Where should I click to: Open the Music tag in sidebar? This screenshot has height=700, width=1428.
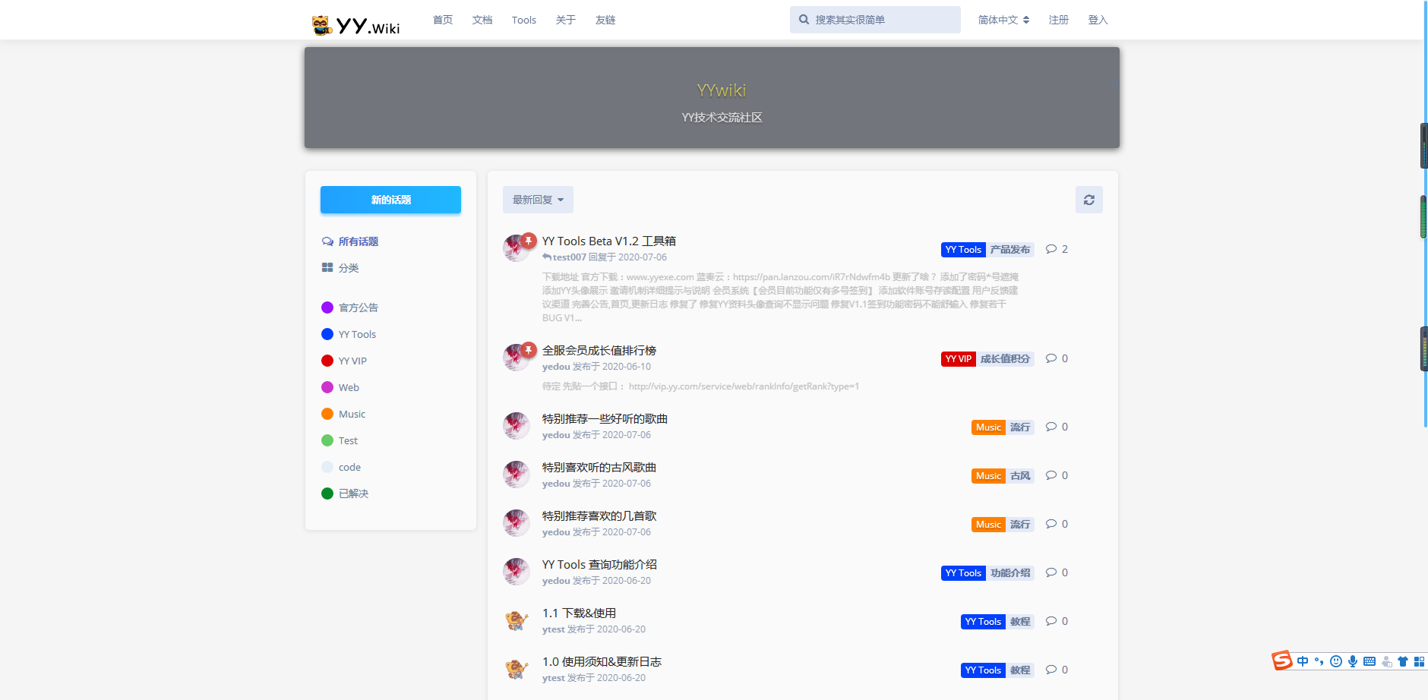coord(352,414)
